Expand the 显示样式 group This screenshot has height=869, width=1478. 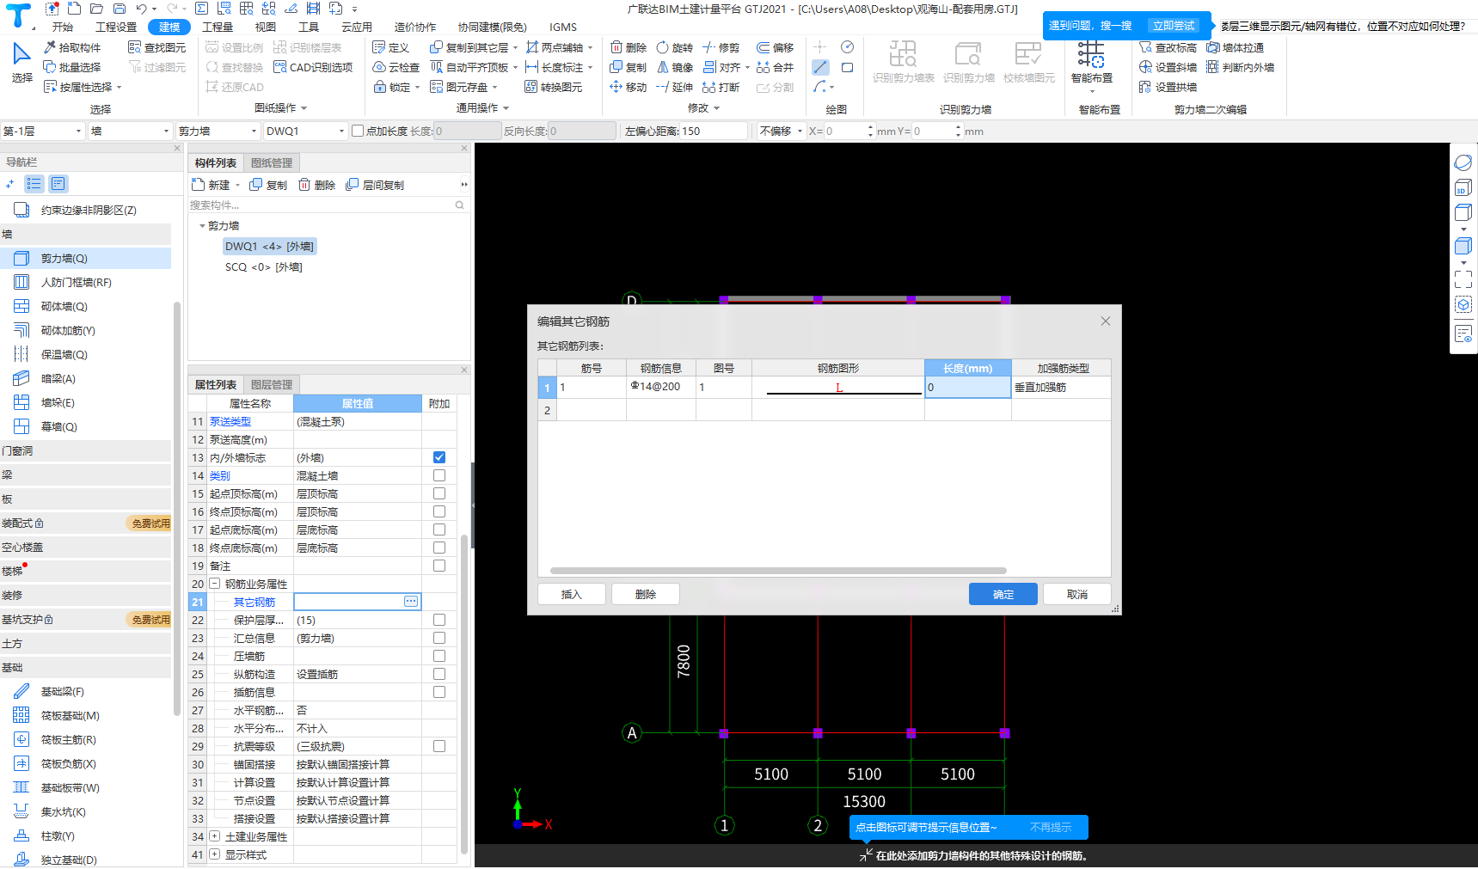point(215,854)
